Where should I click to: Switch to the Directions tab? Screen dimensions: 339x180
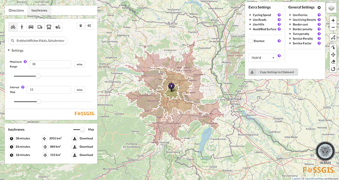click(16, 10)
